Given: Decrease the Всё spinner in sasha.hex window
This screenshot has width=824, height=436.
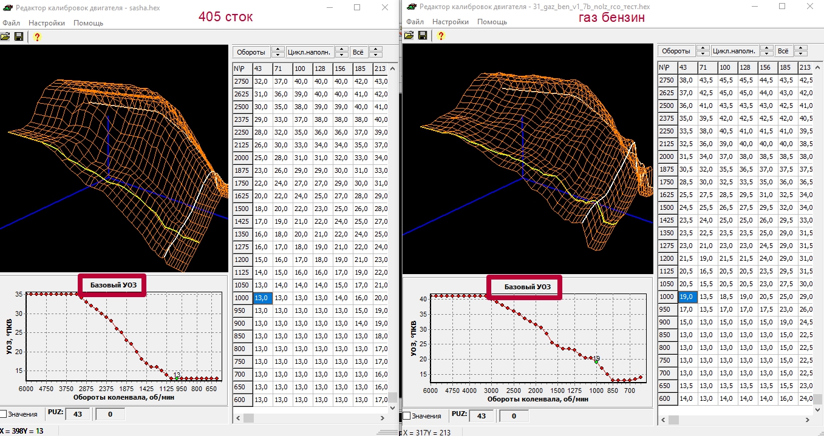Looking at the screenshot, I should click(376, 55).
